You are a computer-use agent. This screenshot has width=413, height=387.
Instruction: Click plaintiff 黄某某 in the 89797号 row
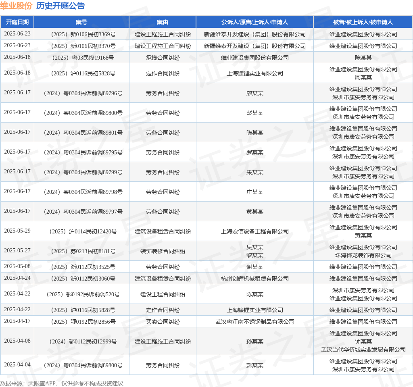point(255,212)
